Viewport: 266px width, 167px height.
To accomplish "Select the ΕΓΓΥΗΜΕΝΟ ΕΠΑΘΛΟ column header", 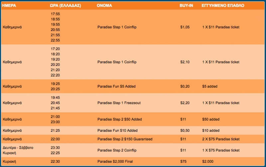I will (x=223, y=6).
